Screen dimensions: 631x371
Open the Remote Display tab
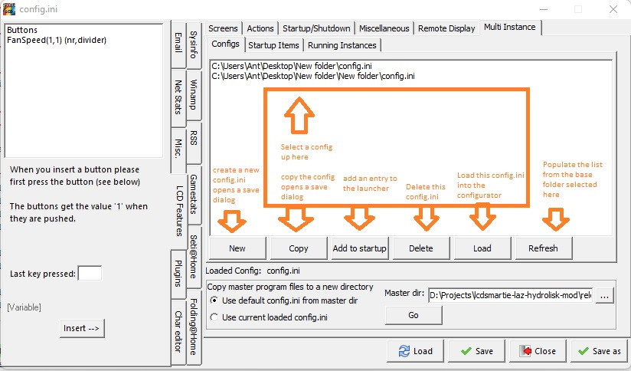(x=446, y=28)
